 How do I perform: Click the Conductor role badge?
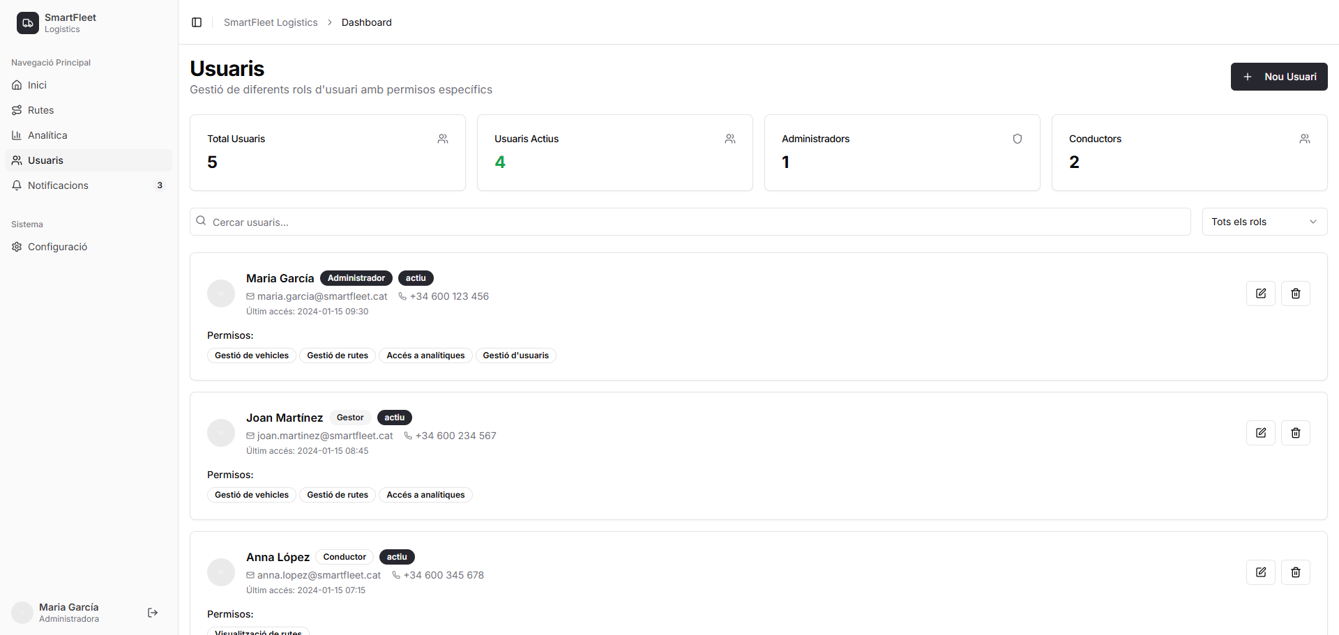tap(345, 557)
